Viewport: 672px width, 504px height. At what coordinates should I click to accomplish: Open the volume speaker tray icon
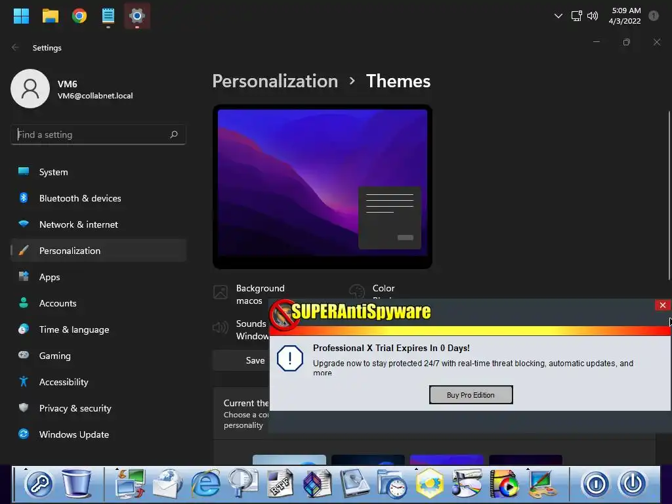coord(593,16)
